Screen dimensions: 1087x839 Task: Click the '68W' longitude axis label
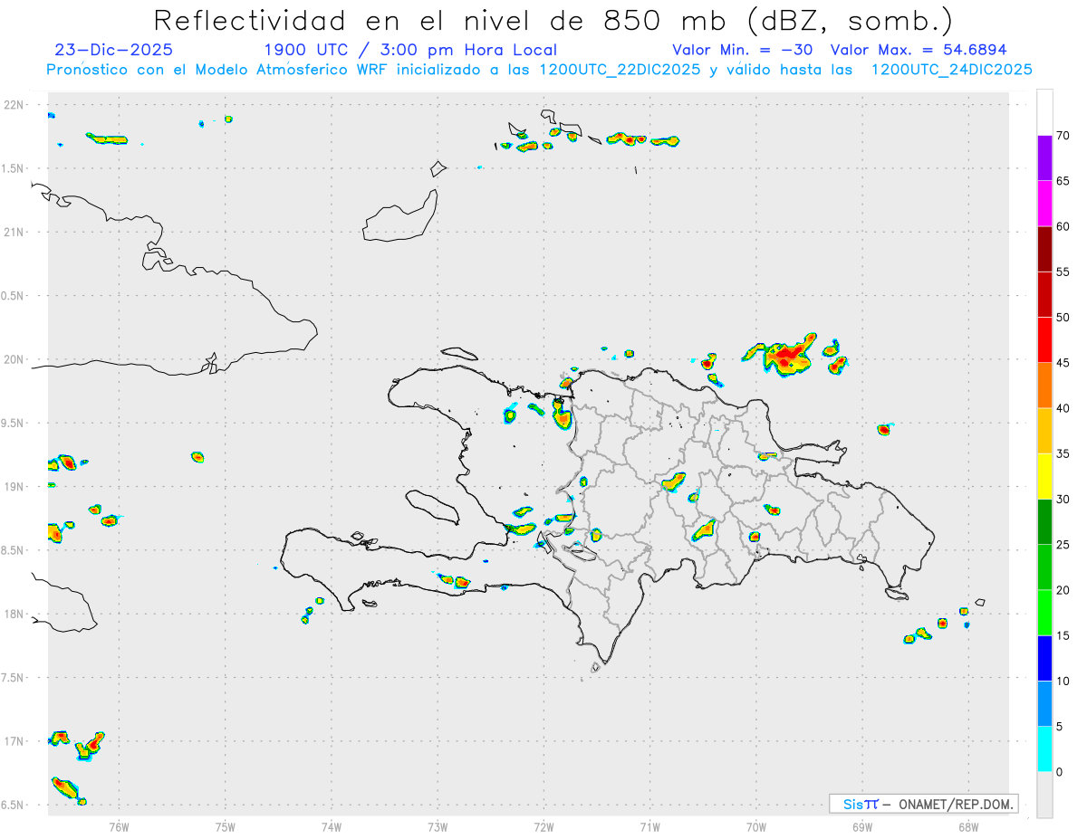click(x=968, y=826)
